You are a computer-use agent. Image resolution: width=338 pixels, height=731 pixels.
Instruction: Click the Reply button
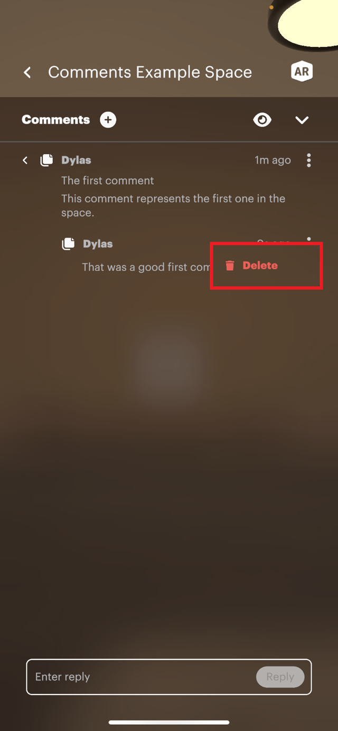pyautogui.click(x=280, y=677)
